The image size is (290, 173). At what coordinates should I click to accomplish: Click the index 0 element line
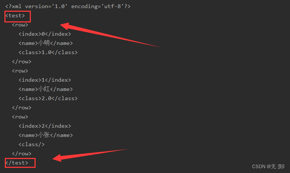(44, 34)
